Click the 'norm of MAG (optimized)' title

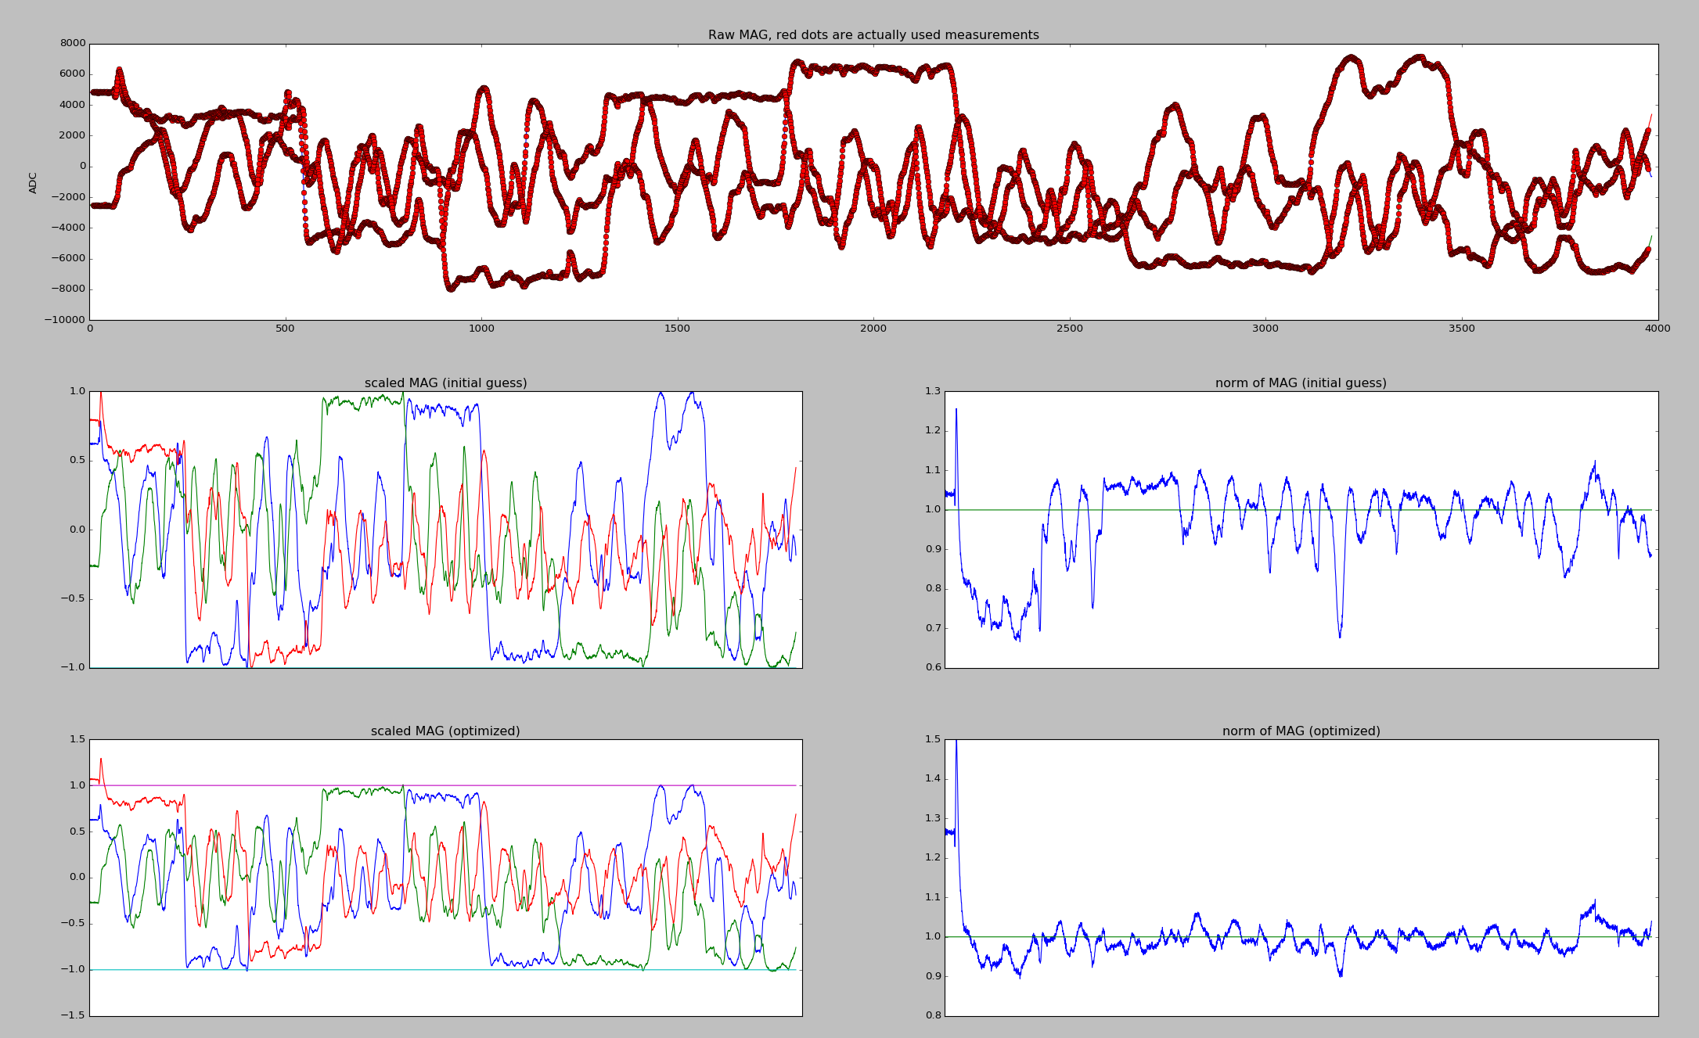click(x=1301, y=731)
